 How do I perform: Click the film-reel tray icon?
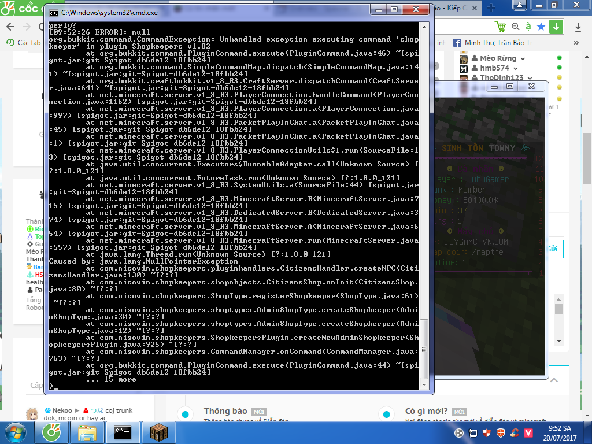coord(458,433)
